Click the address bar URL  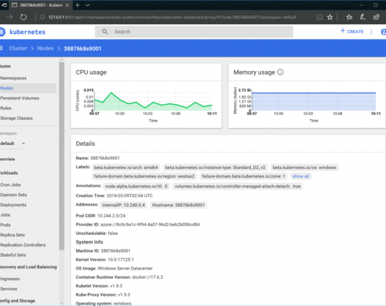172,17
